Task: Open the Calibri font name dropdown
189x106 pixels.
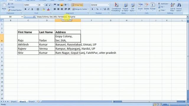Action: pos(37,5)
